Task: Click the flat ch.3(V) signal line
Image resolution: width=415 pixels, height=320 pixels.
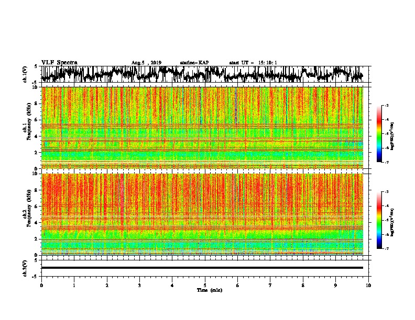Action: pyautogui.click(x=202, y=268)
